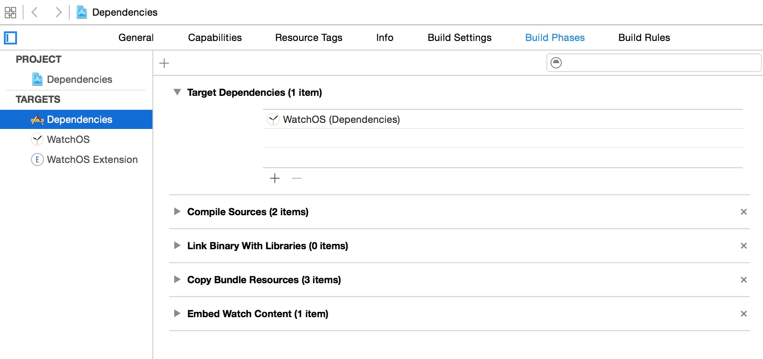This screenshot has width=763, height=359.
Task: Select the WatchOS (Dependencies) dependency row
Action: point(341,119)
